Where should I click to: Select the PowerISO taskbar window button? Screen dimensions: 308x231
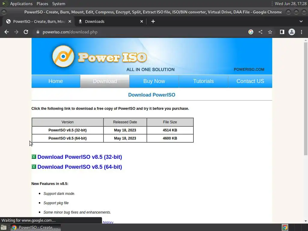[36, 227]
